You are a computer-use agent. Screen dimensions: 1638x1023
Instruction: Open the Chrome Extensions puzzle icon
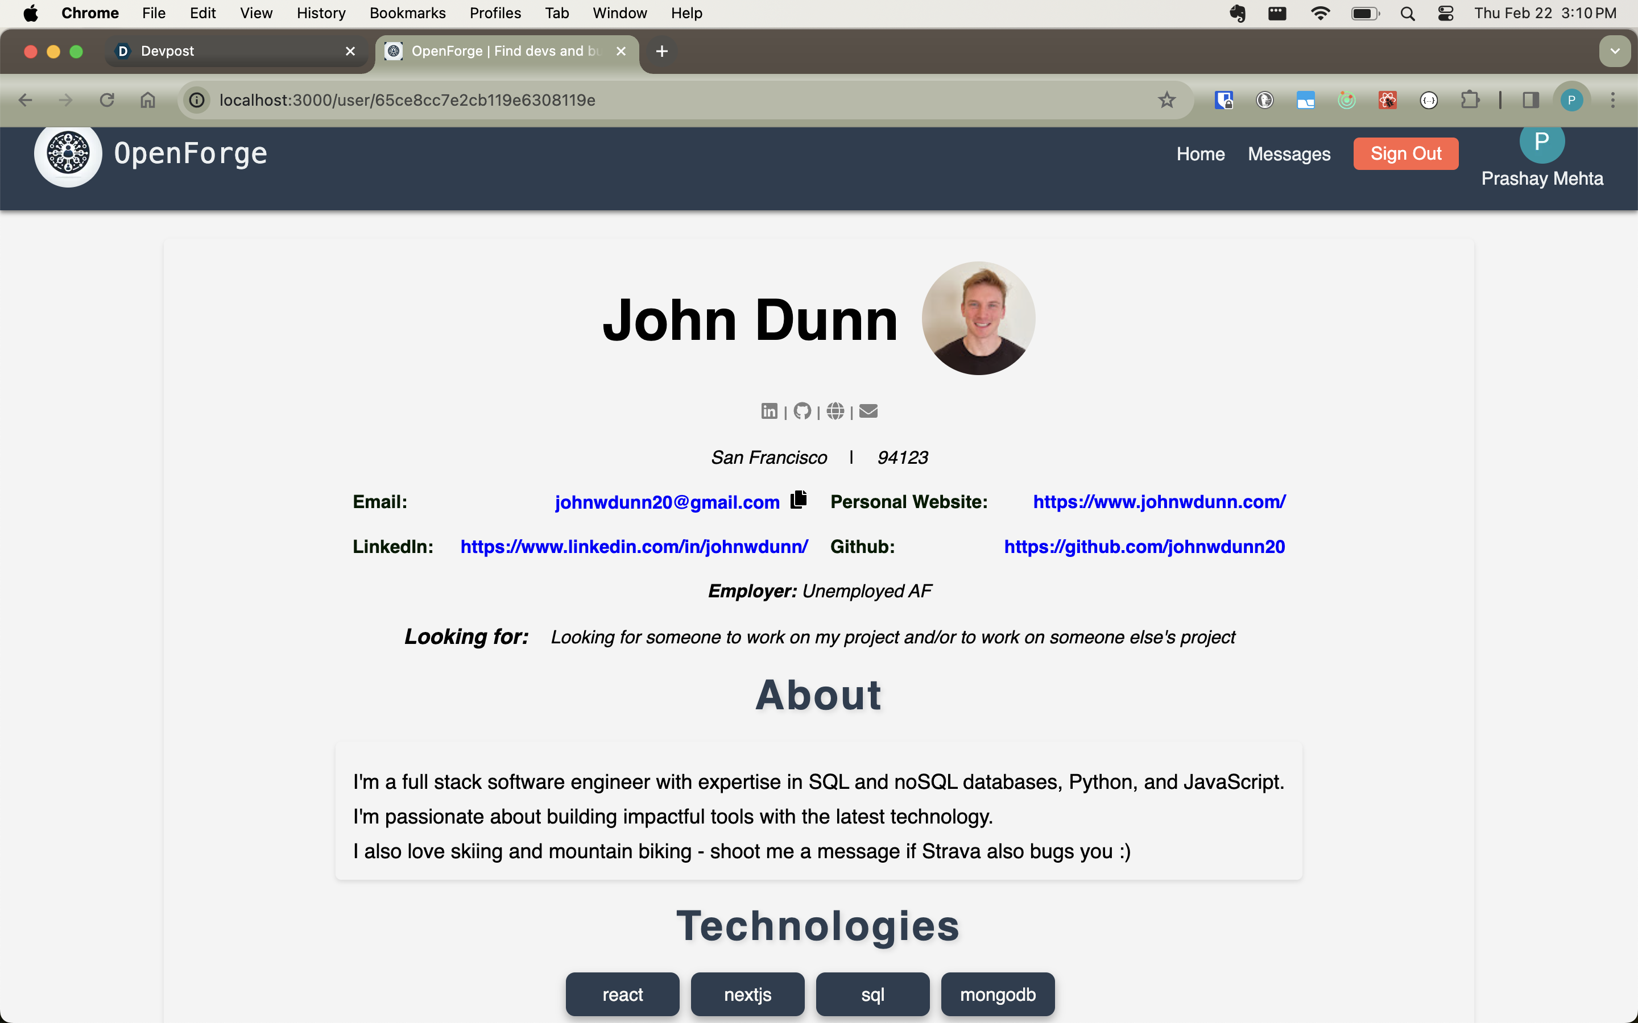[x=1470, y=100]
